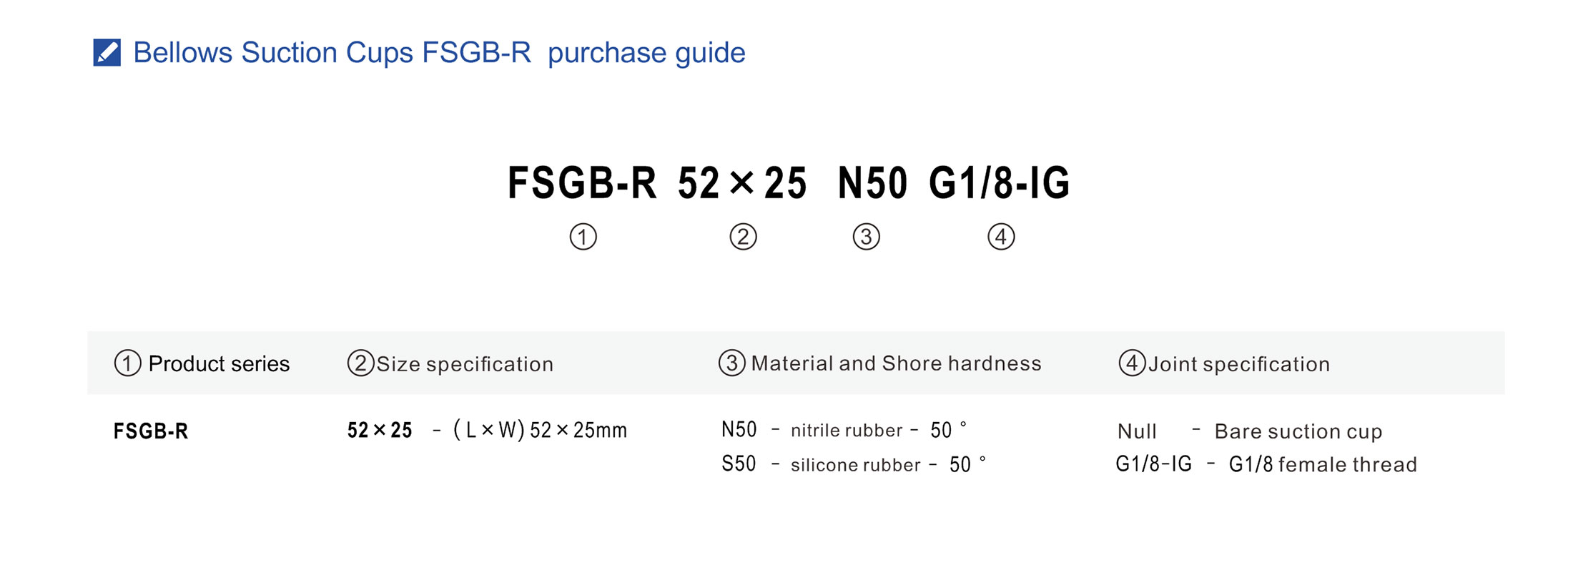Click the large N50 in the model code

(872, 183)
